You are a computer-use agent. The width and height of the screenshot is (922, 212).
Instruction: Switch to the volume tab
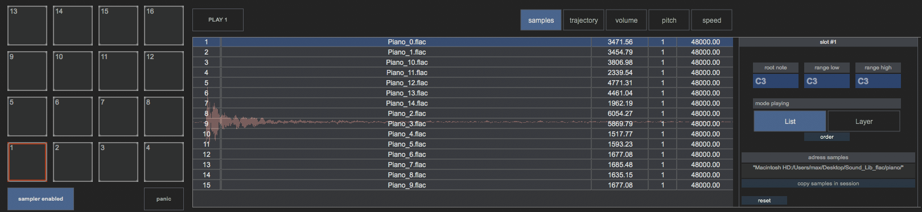(626, 20)
